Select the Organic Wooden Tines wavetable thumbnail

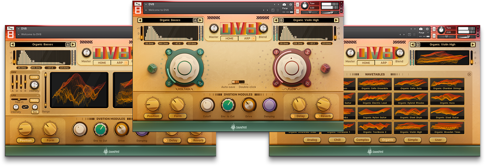pyautogui.click(x=447, y=128)
